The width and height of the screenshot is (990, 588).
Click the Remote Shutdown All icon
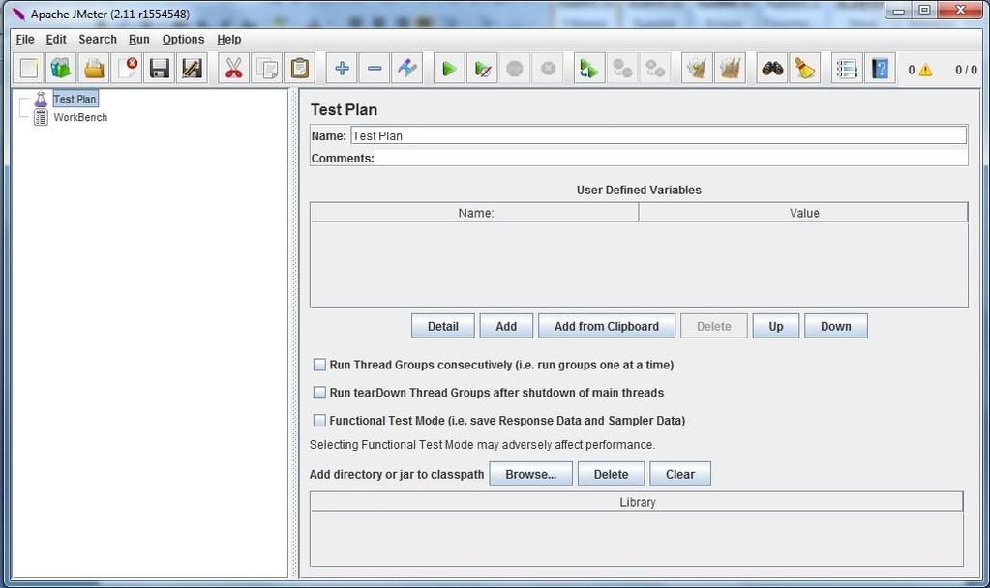pos(655,68)
